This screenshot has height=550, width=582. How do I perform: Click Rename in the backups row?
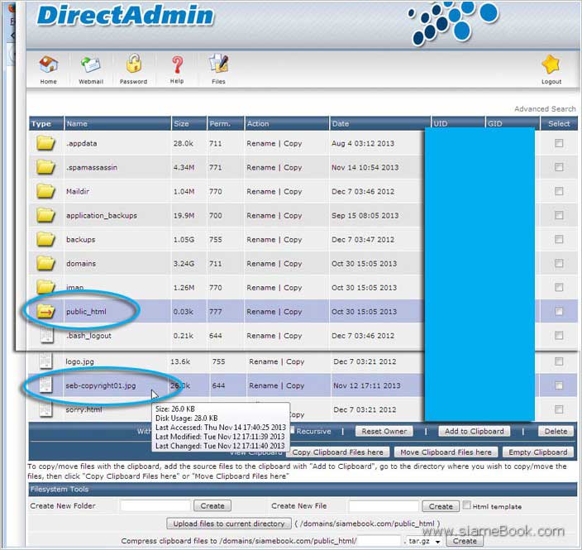point(261,240)
